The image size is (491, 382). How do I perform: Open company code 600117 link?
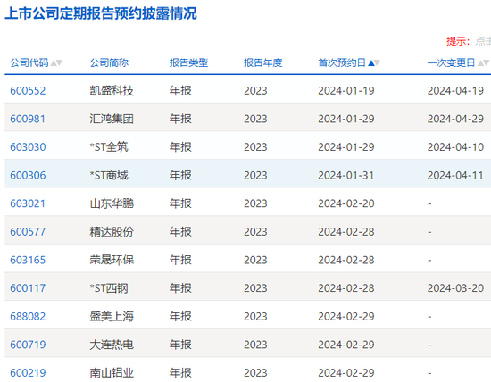click(x=28, y=288)
